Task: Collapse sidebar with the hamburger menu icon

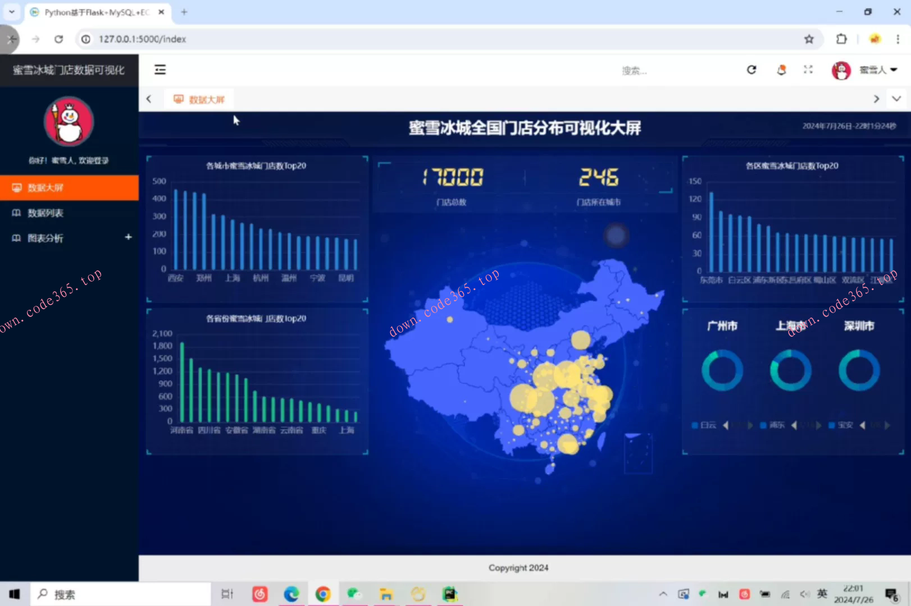Action: click(160, 70)
